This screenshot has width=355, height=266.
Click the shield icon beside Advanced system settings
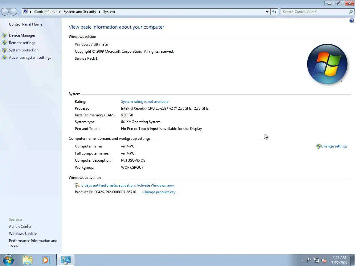click(4, 58)
